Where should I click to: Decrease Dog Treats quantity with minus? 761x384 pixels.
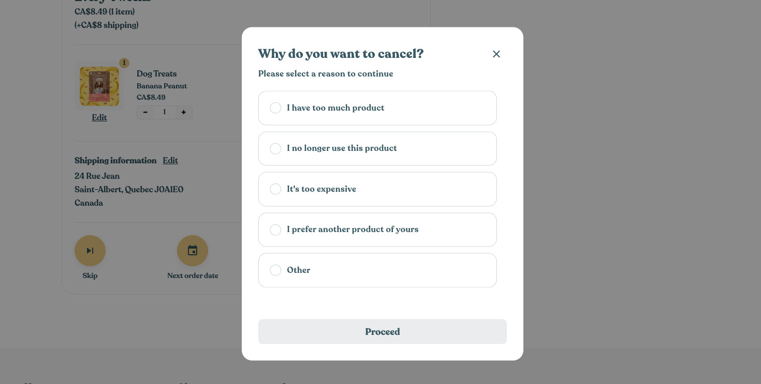tap(145, 112)
